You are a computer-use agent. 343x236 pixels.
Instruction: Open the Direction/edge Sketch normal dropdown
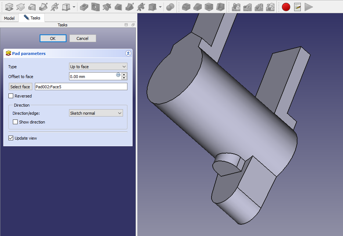point(96,113)
